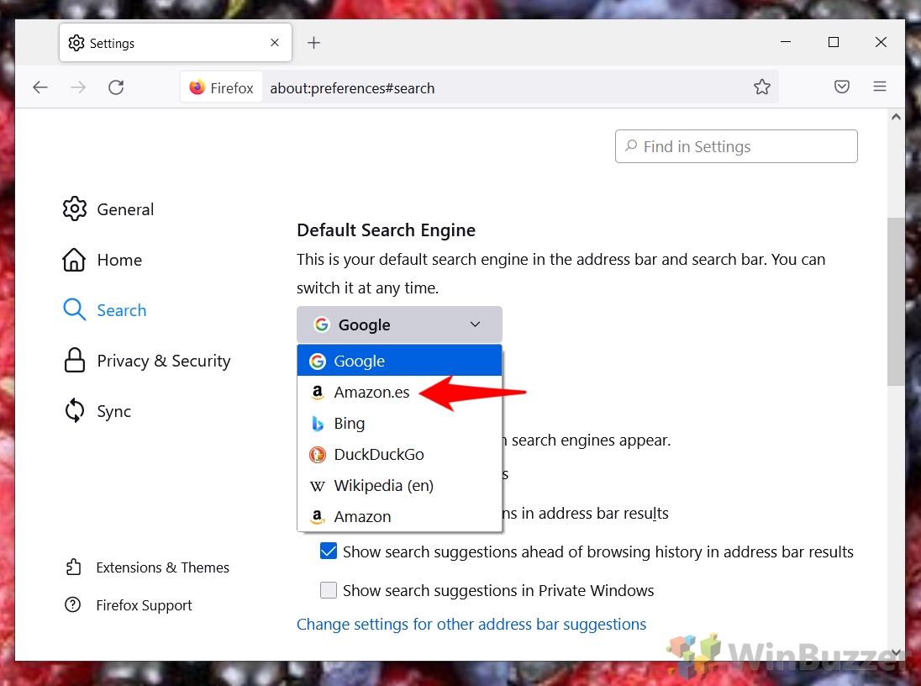Click the scrollbar up arrow
Screen dimensions: 921x686
(896, 117)
